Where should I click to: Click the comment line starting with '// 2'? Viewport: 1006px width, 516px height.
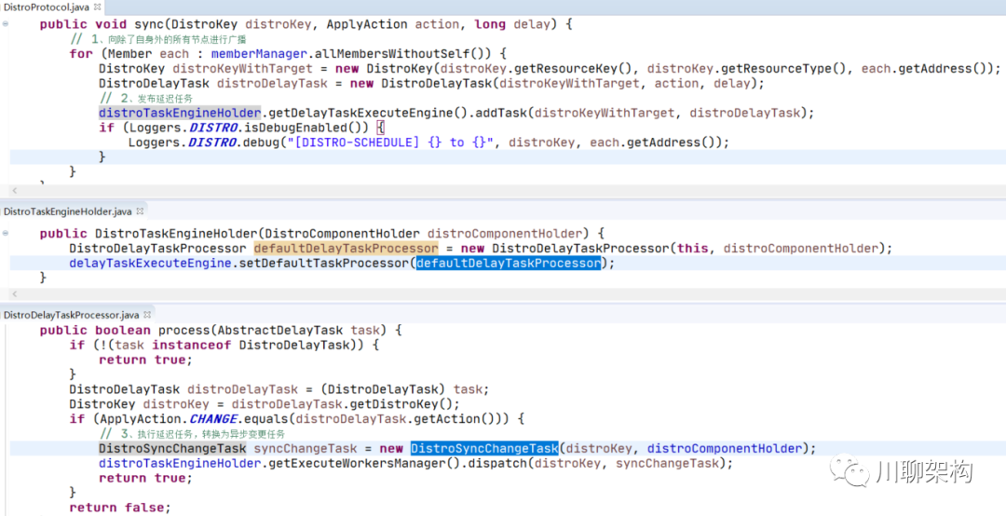pyautogui.click(x=147, y=98)
